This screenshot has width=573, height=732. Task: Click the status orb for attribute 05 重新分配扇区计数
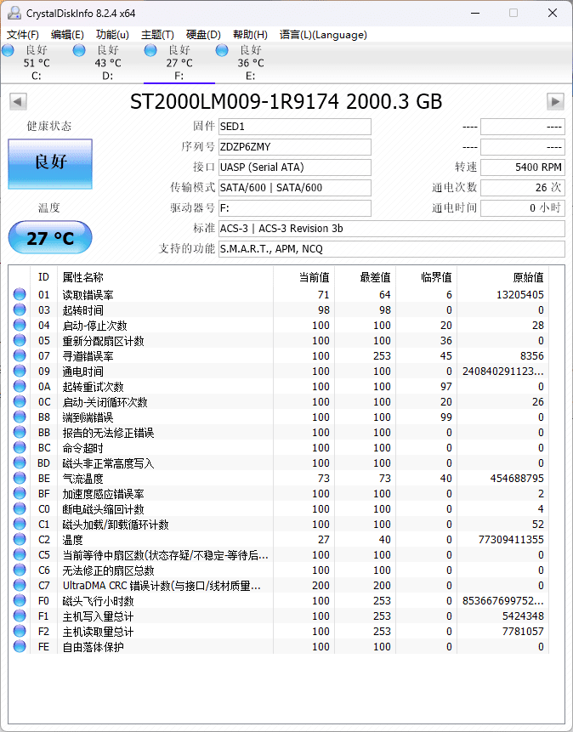(20, 340)
